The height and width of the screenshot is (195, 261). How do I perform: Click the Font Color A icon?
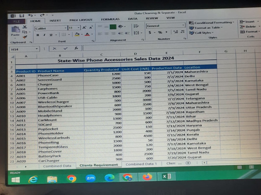point(87,34)
